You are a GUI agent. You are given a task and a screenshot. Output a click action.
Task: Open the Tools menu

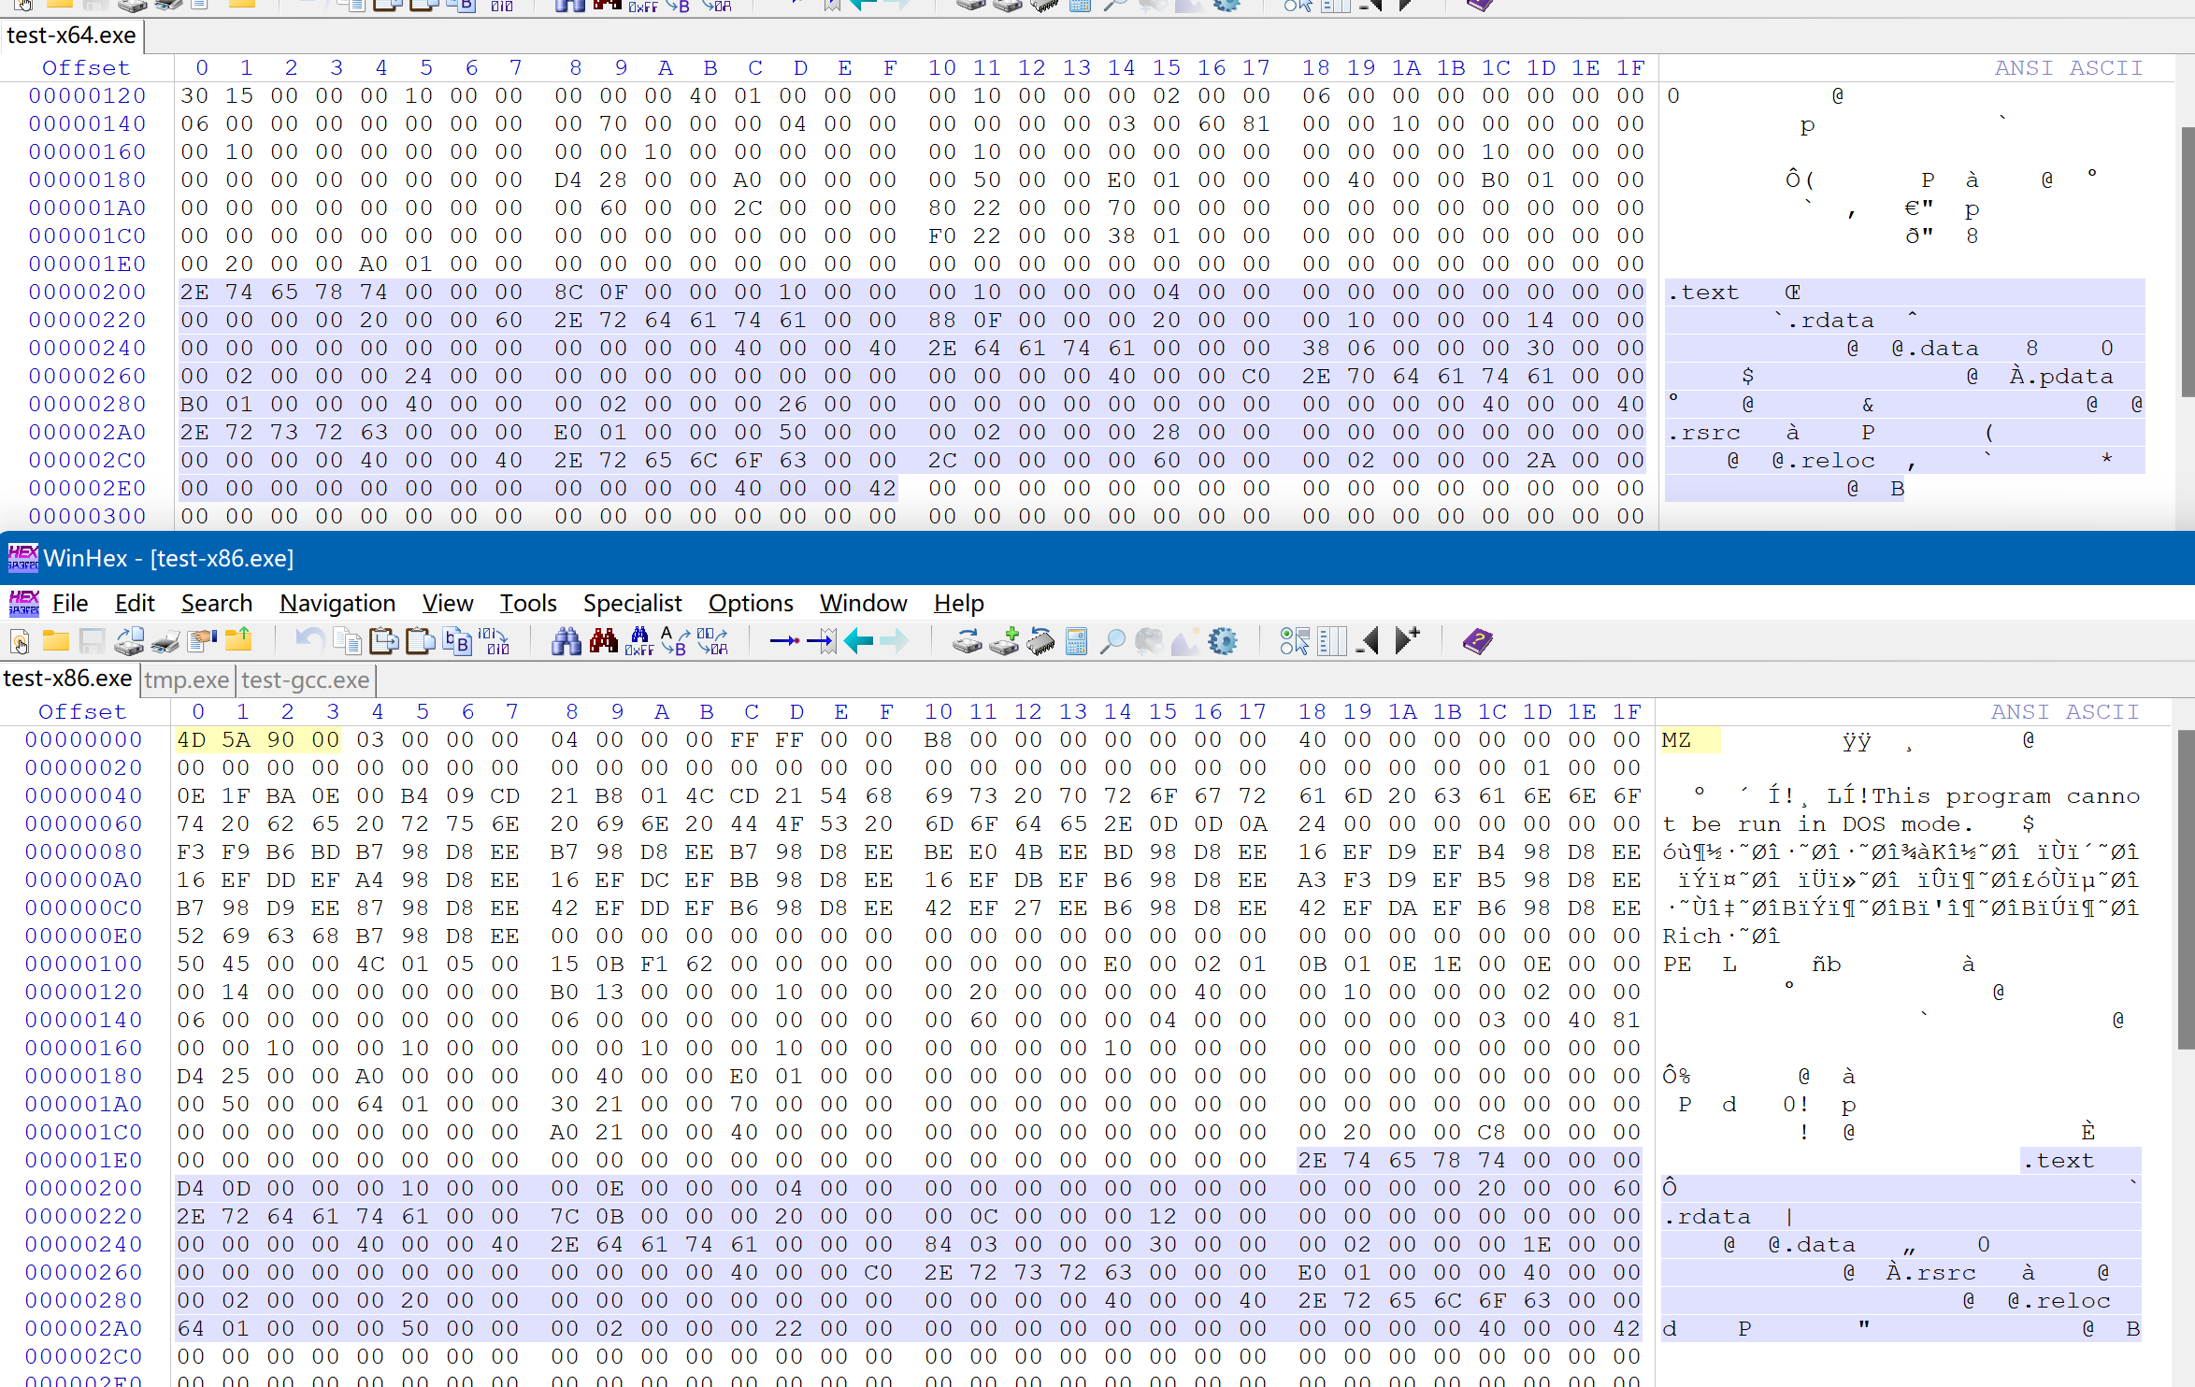(528, 603)
